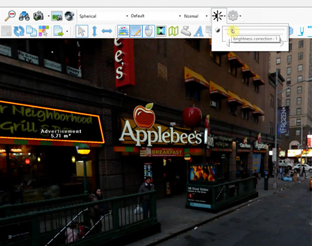The image size is (312, 246).
Task: Click the blue refresh arrows icon
Action: [x=19, y=31]
